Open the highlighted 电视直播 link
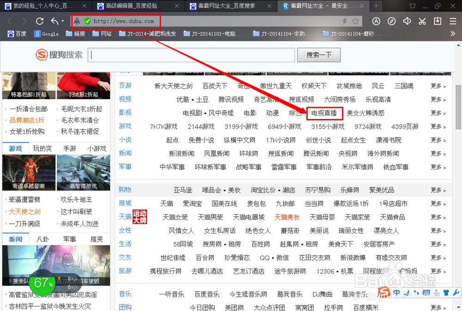The image size is (462, 311). 324,113
